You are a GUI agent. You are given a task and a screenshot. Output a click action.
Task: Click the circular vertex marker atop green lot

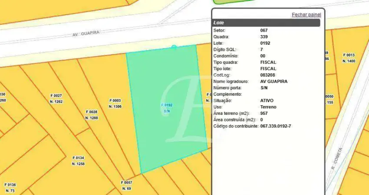174,47
